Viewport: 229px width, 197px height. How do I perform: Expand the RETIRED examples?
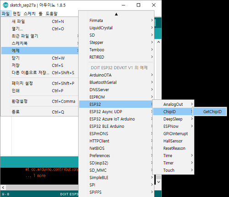pos(116,57)
